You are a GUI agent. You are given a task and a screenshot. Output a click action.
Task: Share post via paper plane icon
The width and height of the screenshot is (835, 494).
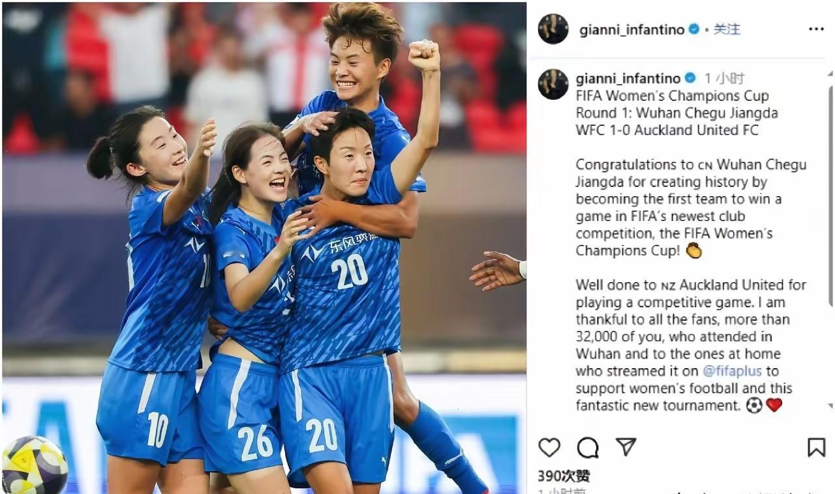626,446
